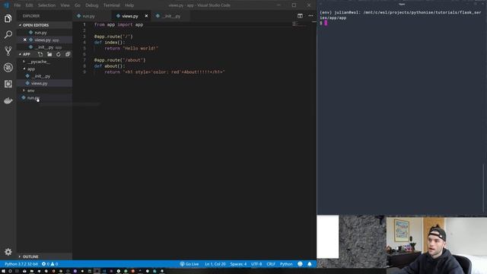Click the "Hello world!" string in editor
Viewport: 487px width, 274px height.
click(x=140, y=49)
